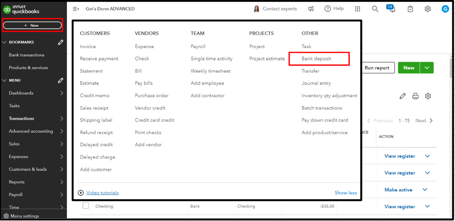Expand the Payroll submenu arrow in the sidebar
455x221 pixels.
coord(61,195)
